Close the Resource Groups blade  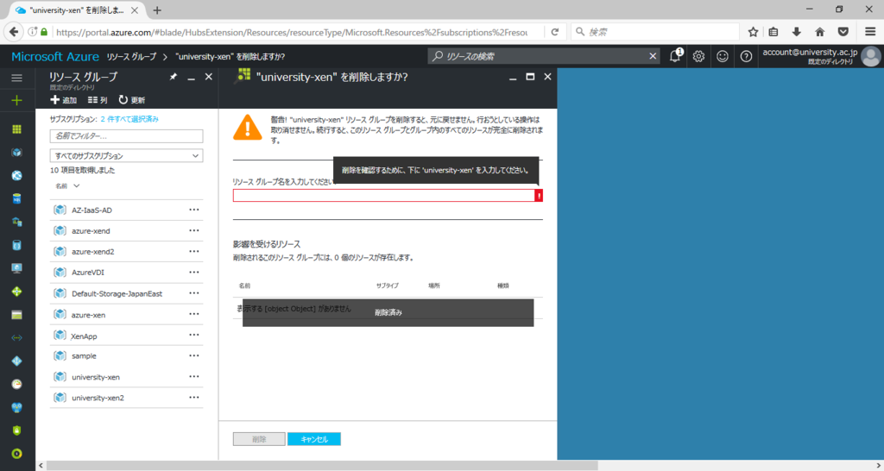(x=209, y=77)
